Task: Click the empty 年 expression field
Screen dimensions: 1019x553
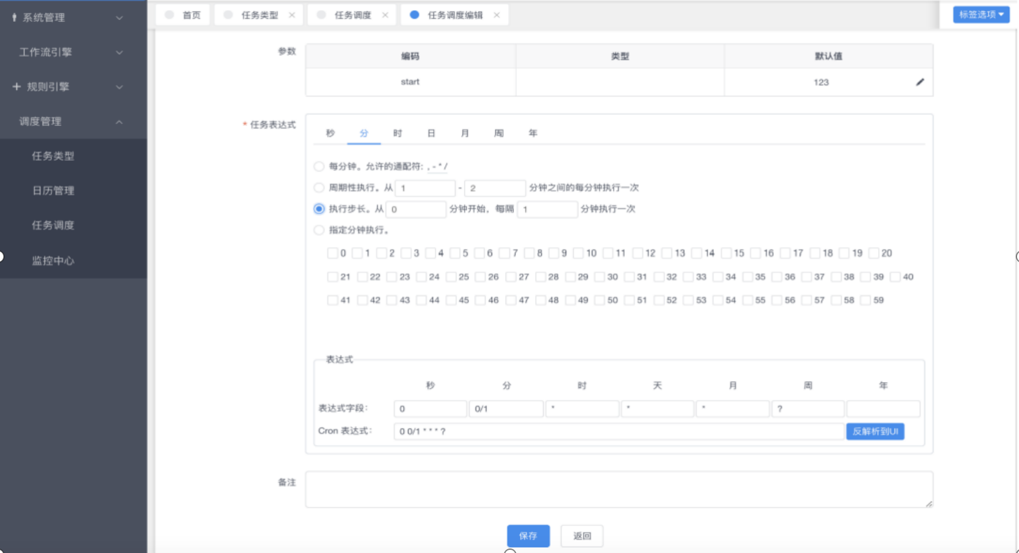Action: [883, 408]
